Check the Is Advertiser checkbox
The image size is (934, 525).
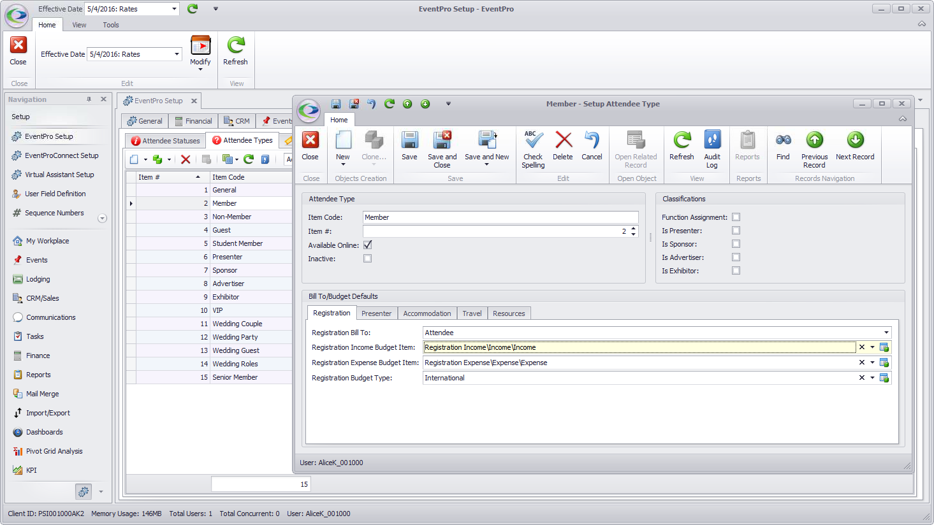click(x=736, y=257)
